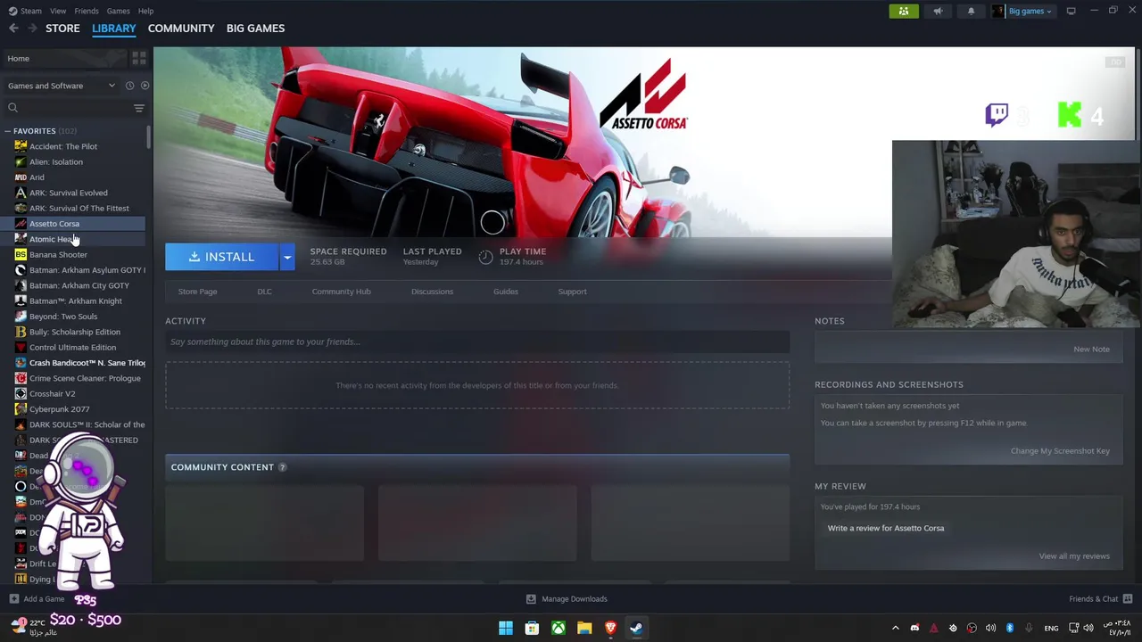Open Community Content help question mark
1142x642 pixels.
click(282, 467)
